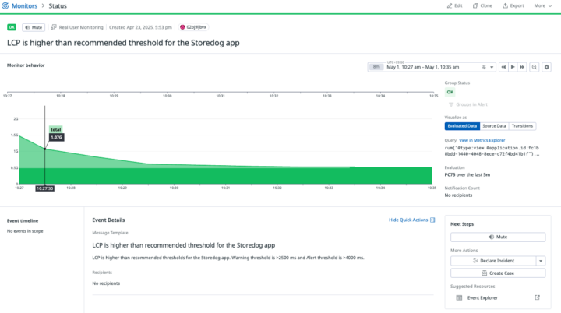Screen dimensions: 561x313
Task: Click Declare Incident button
Action: [x=493, y=260]
